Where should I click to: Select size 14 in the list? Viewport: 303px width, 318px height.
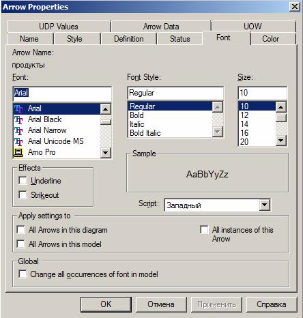coord(257,124)
